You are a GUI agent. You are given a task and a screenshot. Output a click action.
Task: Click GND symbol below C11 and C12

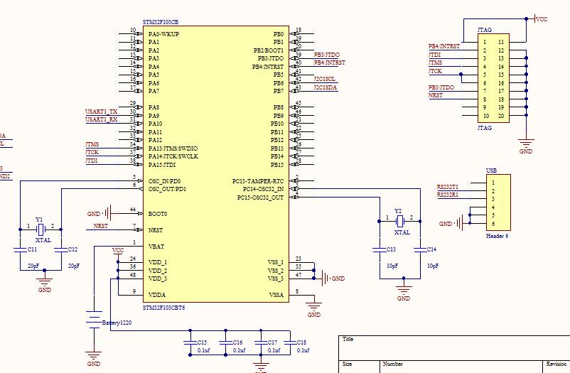[x=44, y=282]
